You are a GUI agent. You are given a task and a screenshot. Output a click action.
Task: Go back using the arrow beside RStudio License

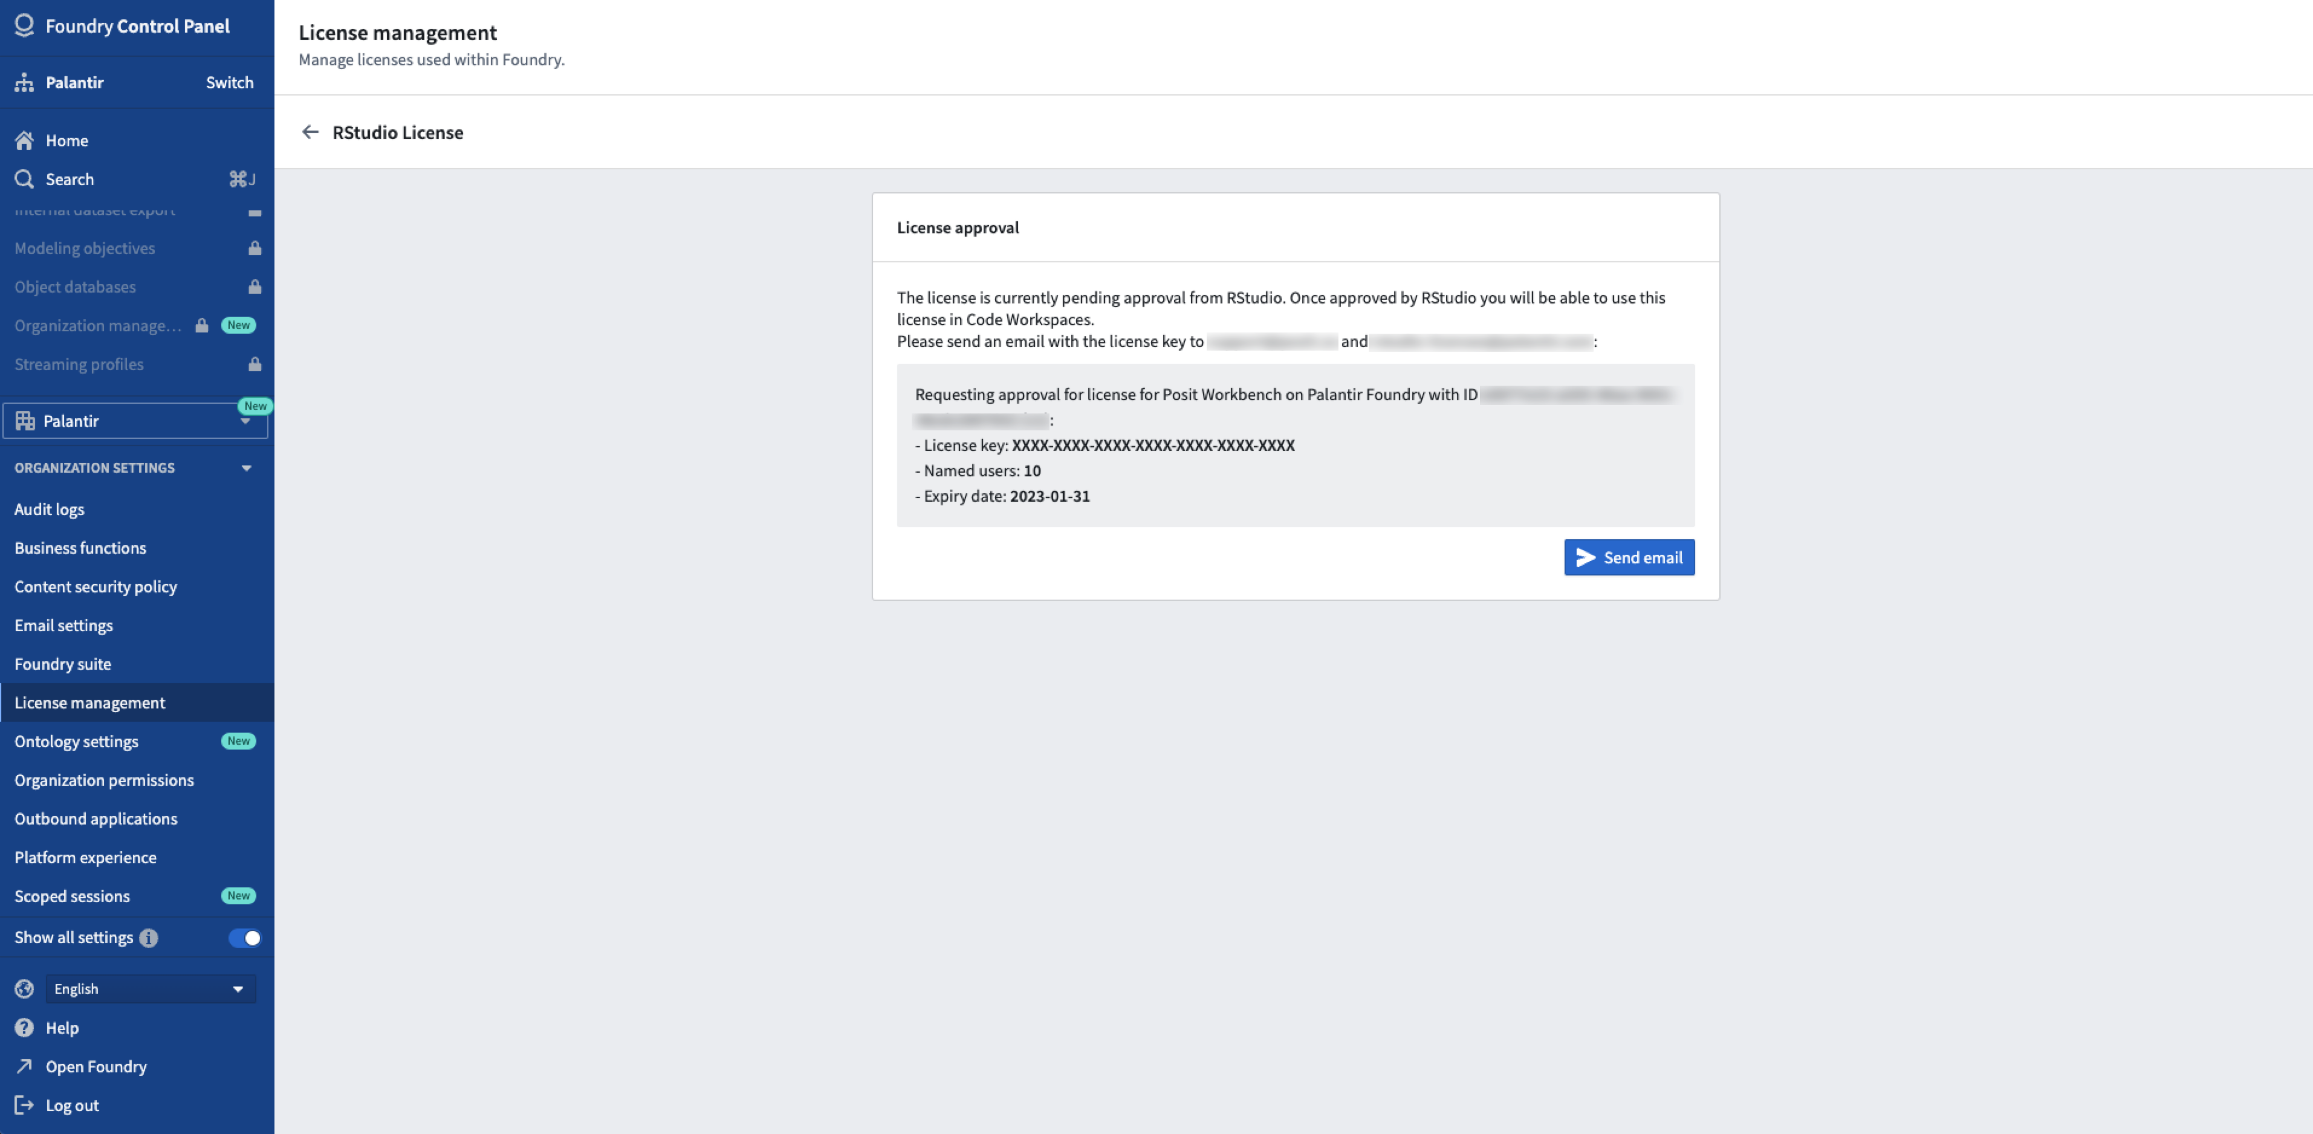(x=311, y=132)
